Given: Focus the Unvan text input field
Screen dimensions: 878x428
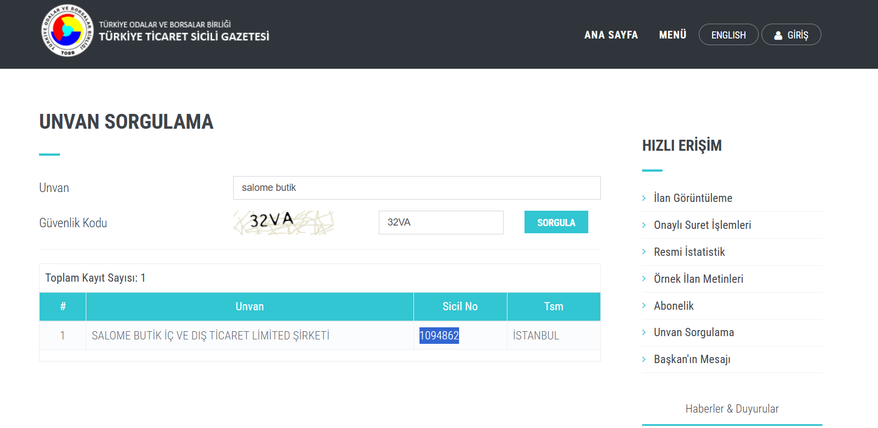Looking at the screenshot, I should (x=416, y=188).
